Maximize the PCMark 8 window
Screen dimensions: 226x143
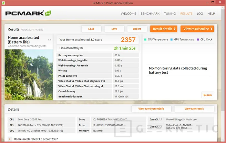click(212, 2)
